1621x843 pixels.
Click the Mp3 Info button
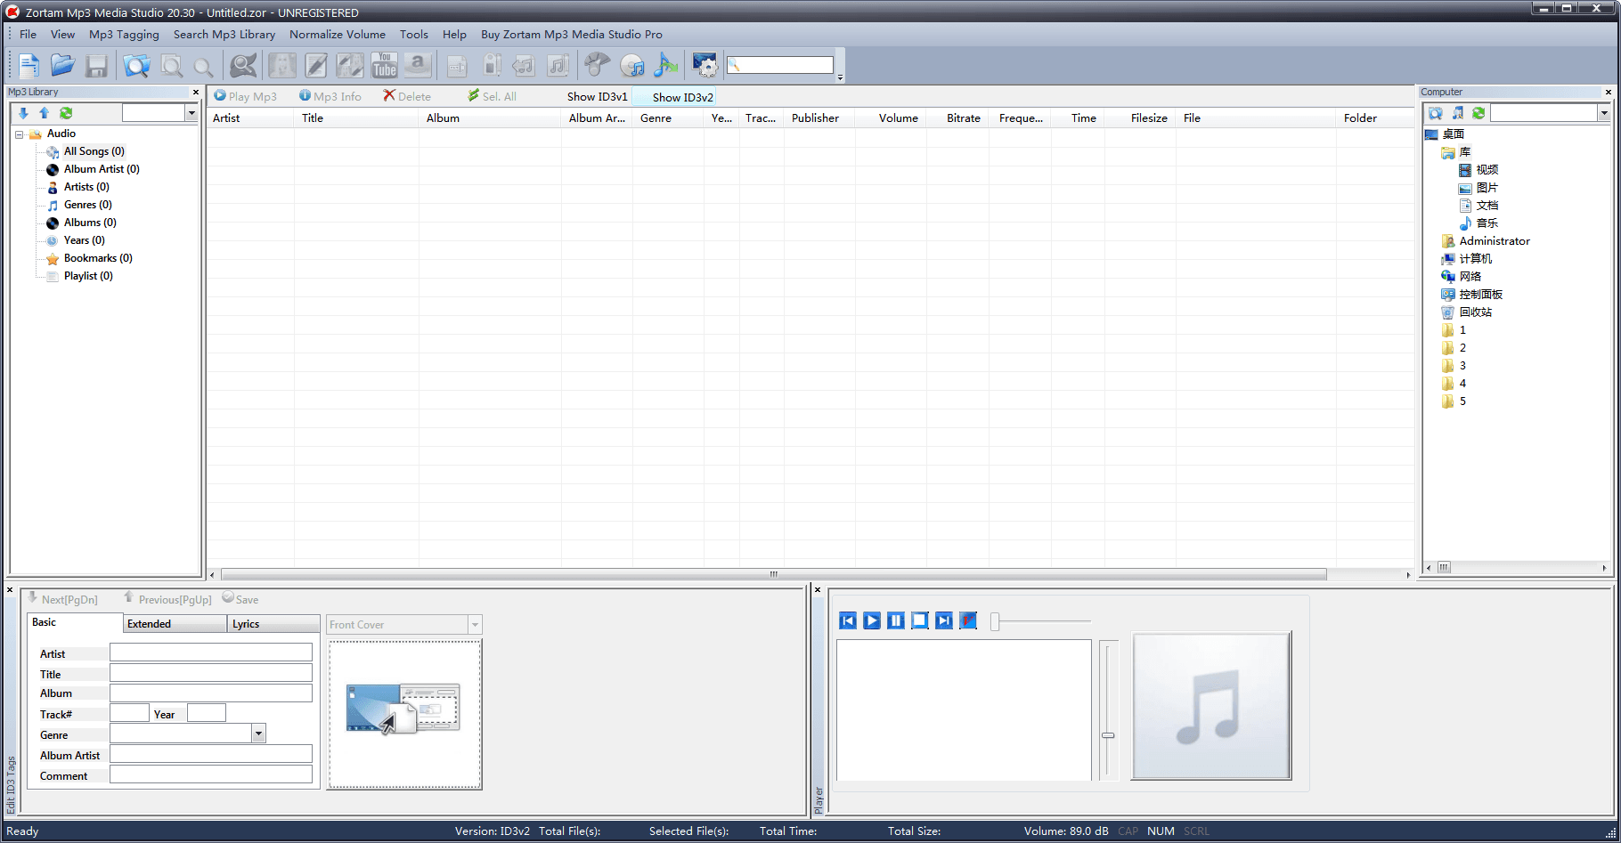[330, 96]
